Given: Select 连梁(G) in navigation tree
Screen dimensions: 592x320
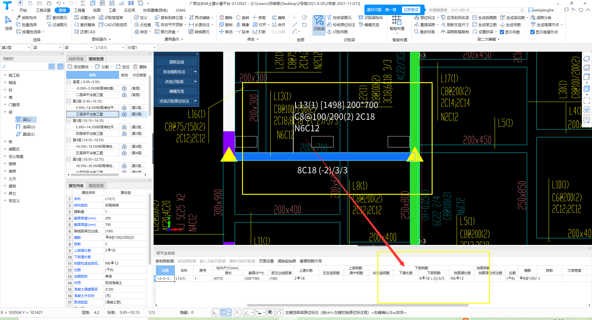Looking at the screenshot, I should point(29,127).
